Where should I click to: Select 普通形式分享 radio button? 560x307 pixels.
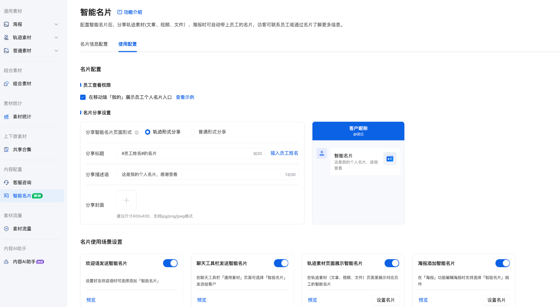[x=193, y=132]
